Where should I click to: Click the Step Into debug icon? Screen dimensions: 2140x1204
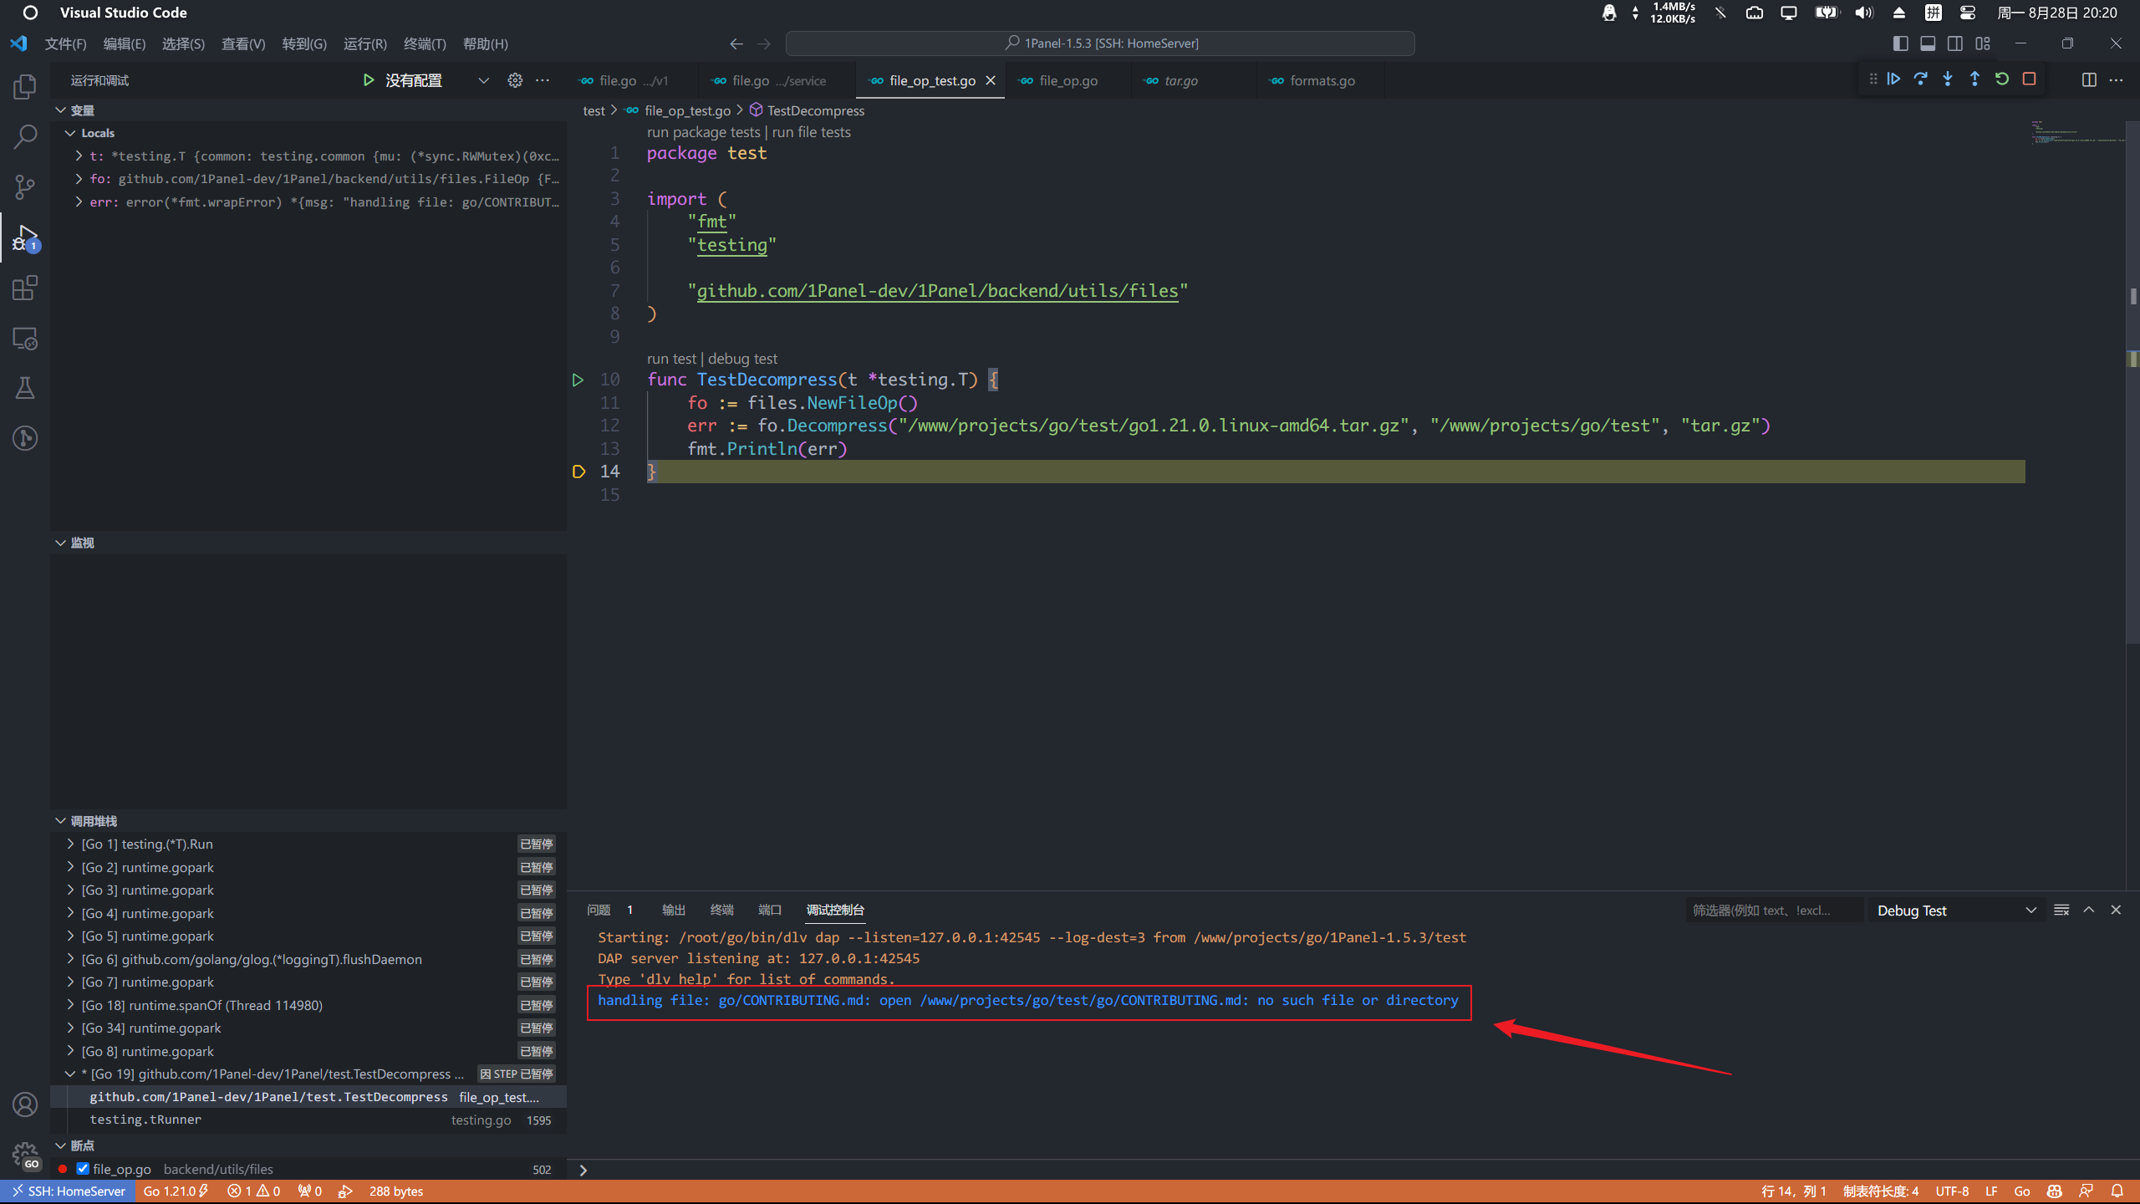tap(1948, 79)
